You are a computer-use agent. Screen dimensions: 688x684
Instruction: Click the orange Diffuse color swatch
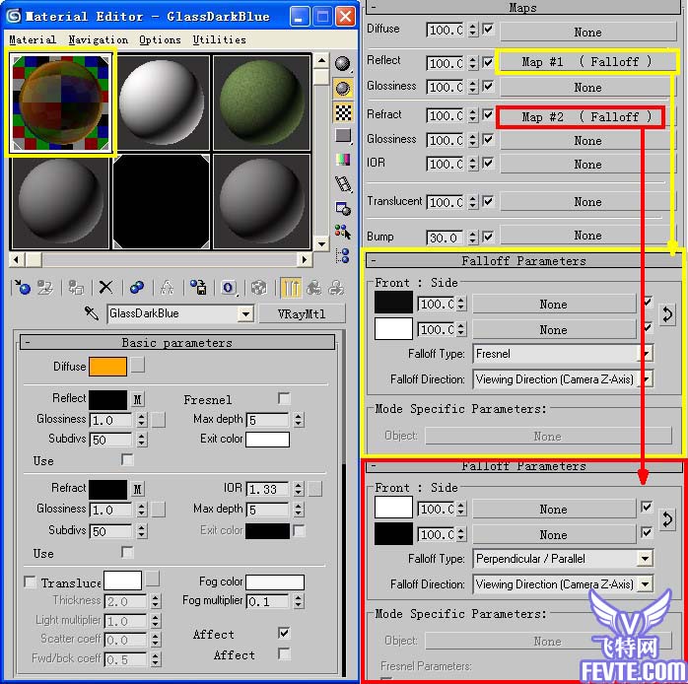pos(108,367)
